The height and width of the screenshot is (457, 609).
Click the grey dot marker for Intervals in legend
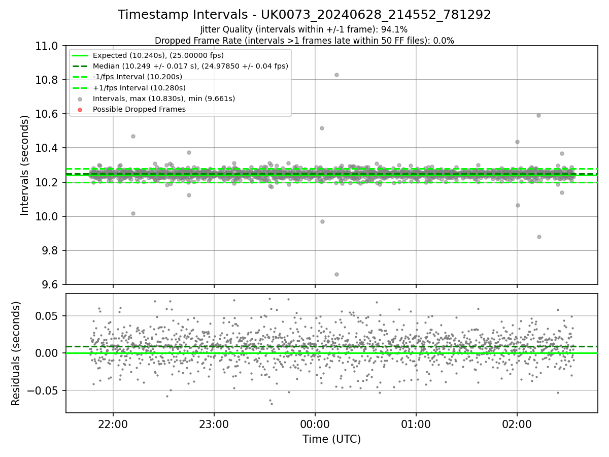point(80,99)
